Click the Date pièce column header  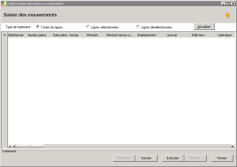coord(60,35)
